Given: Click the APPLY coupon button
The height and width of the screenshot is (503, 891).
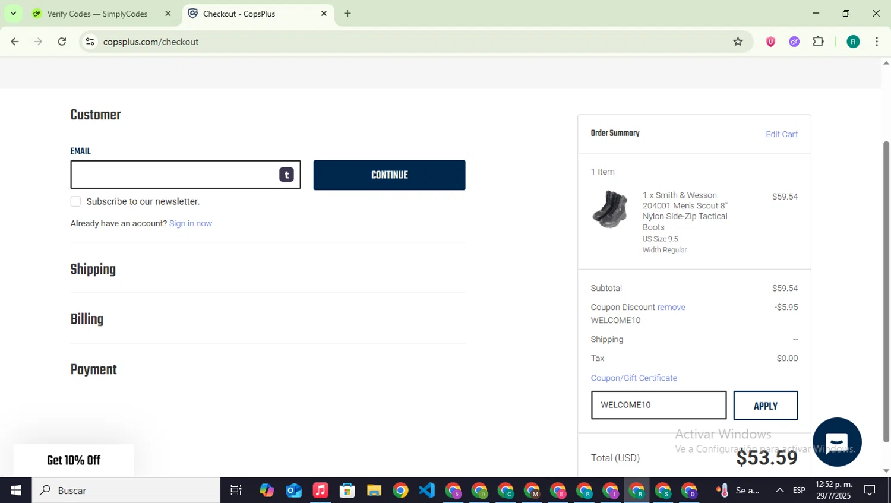Looking at the screenshot, I should pyautogui.click(x=766, y=406).
